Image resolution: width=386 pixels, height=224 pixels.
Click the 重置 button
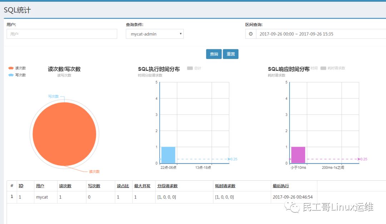point(231,54)
